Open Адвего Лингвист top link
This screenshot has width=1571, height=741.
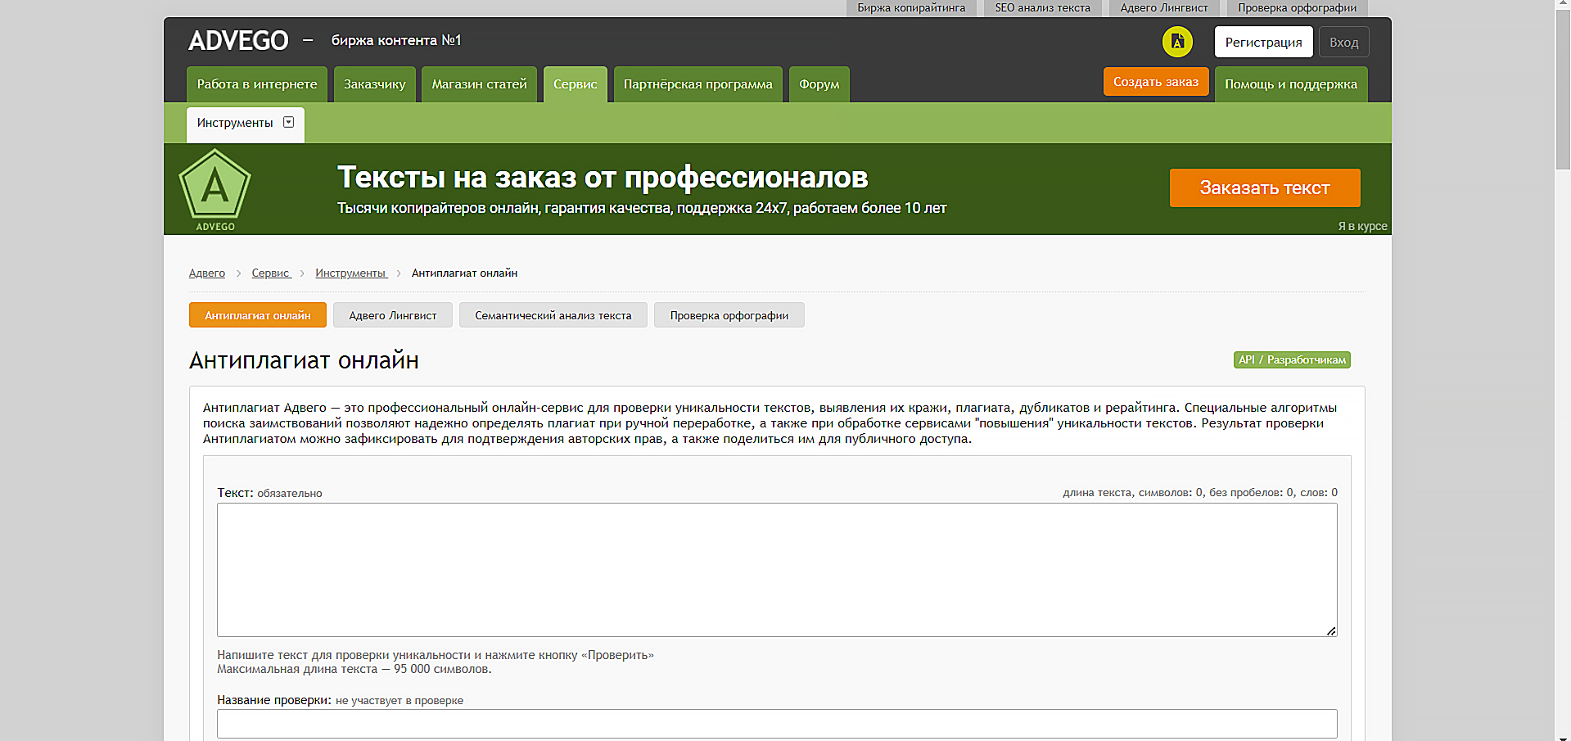point(1164,8)
